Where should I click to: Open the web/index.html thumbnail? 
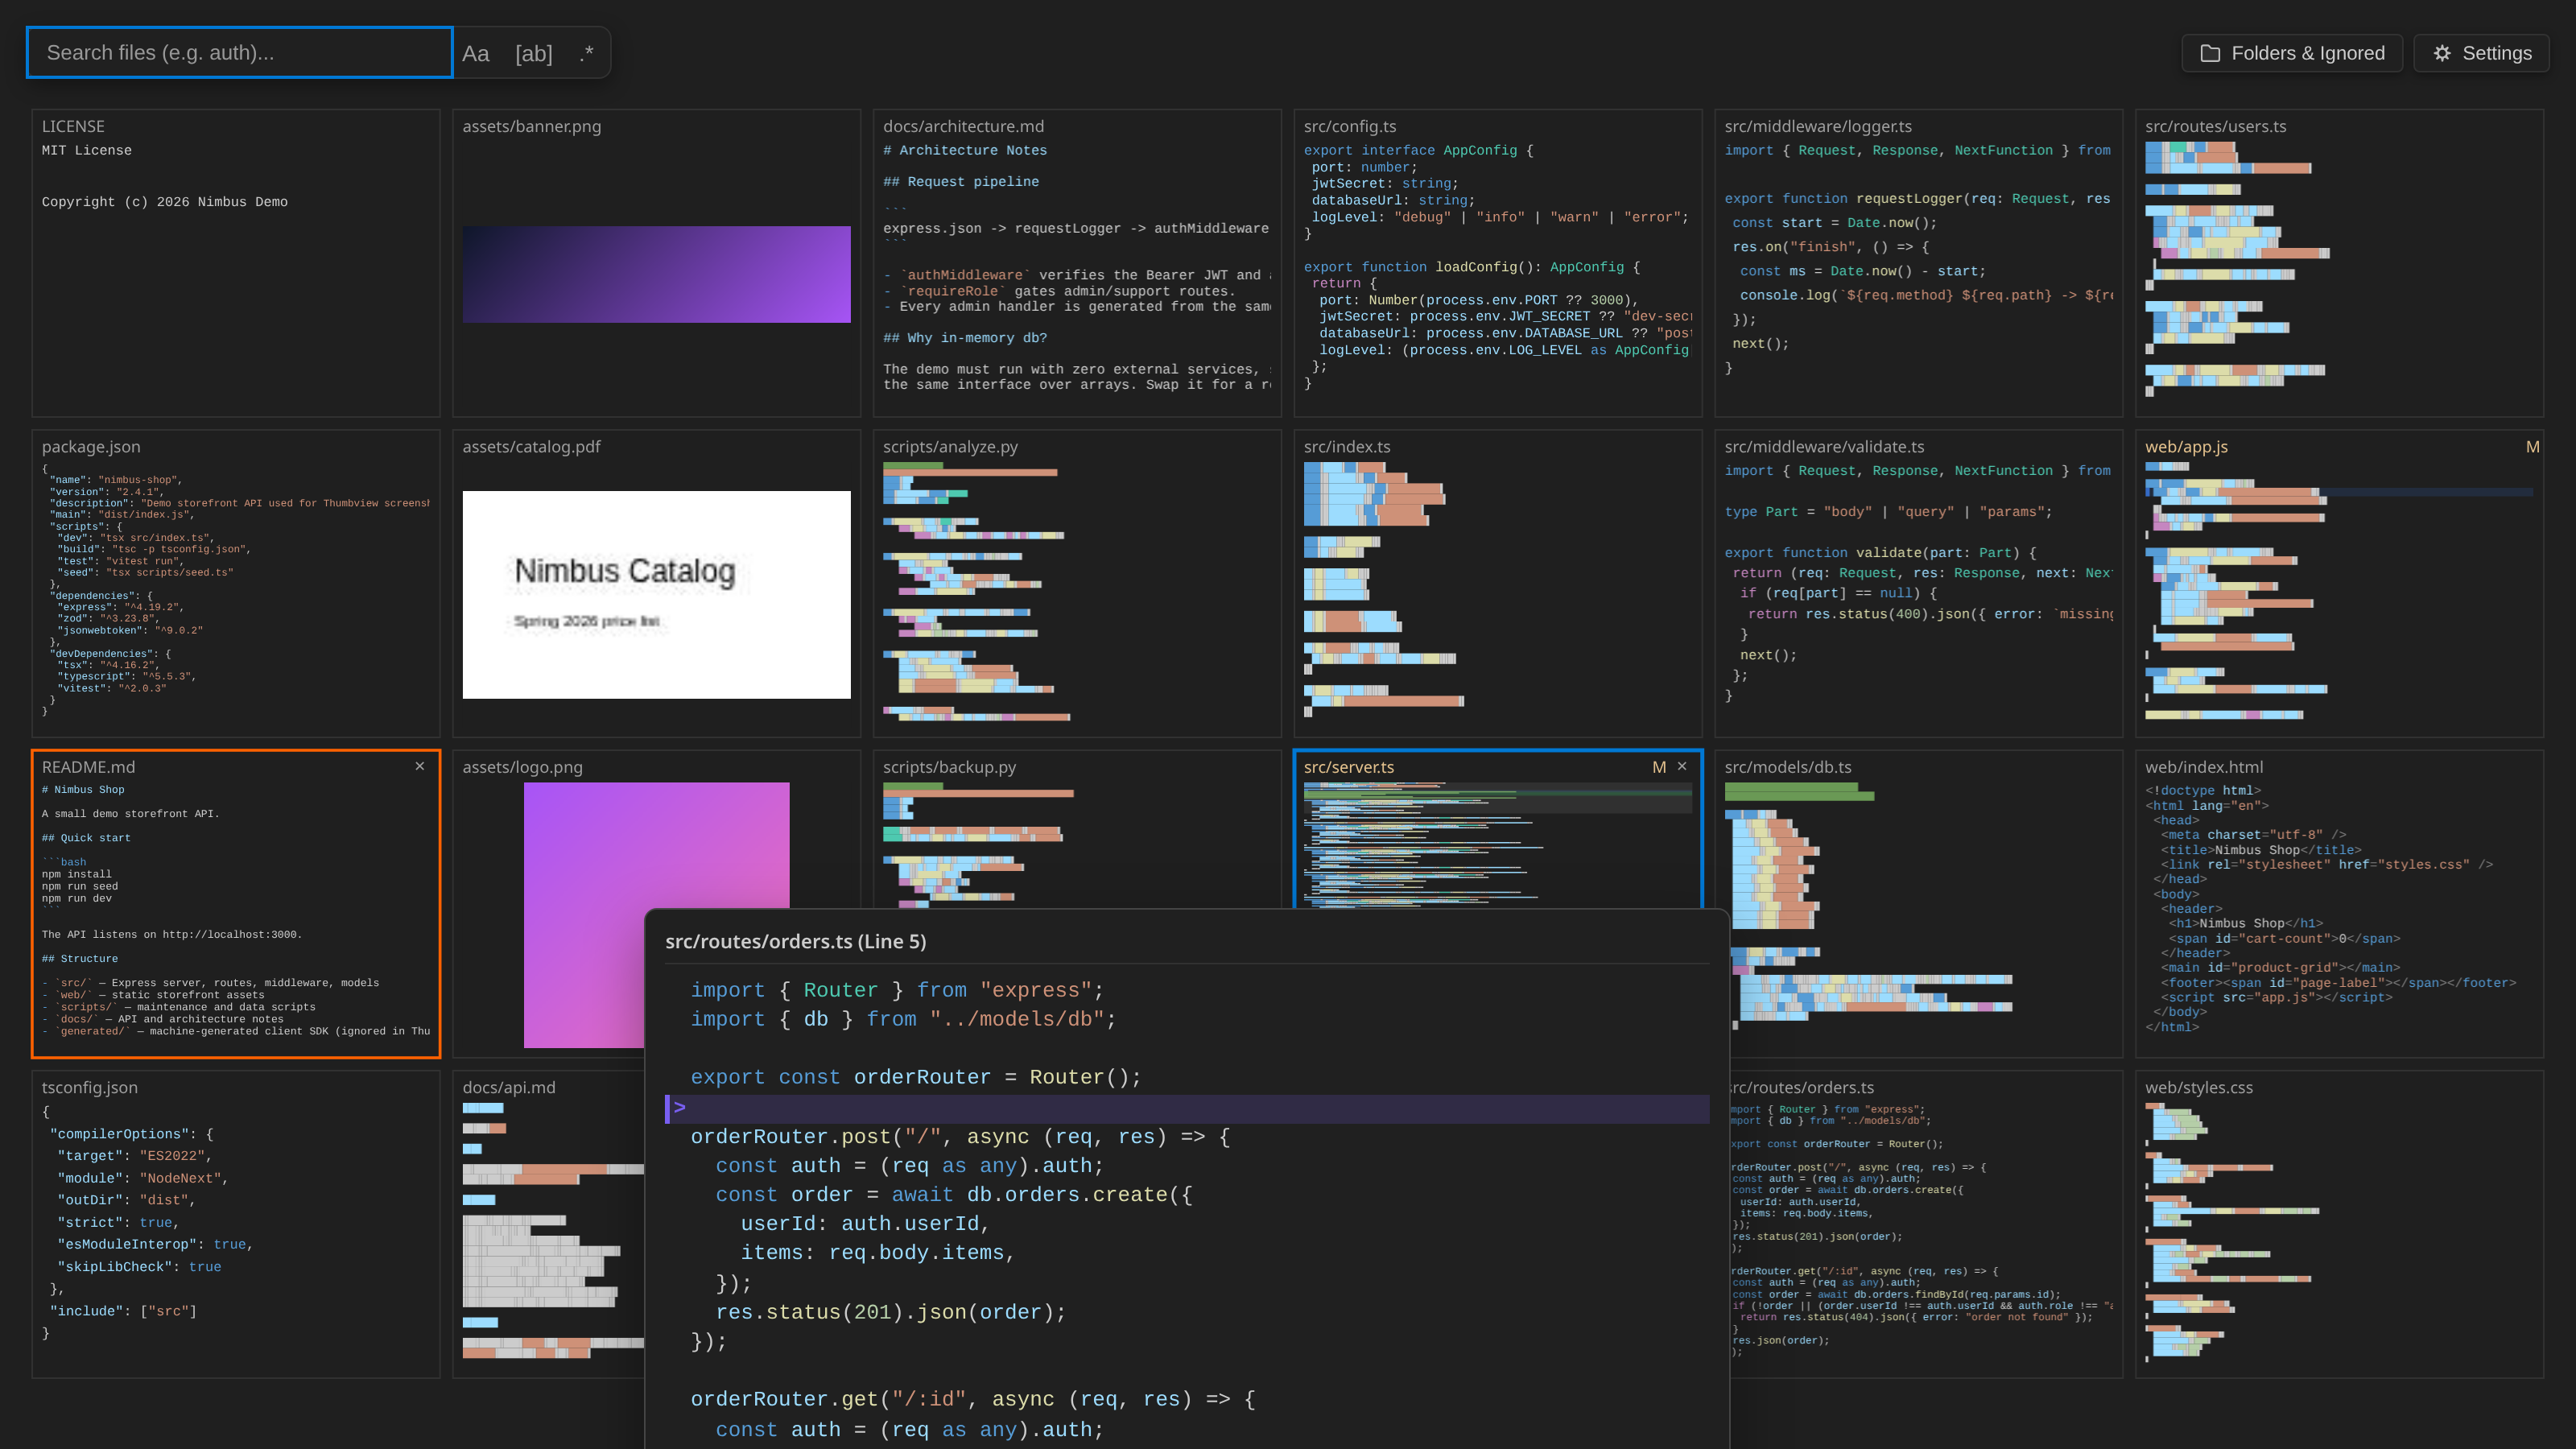click(x=2339, y=904)
